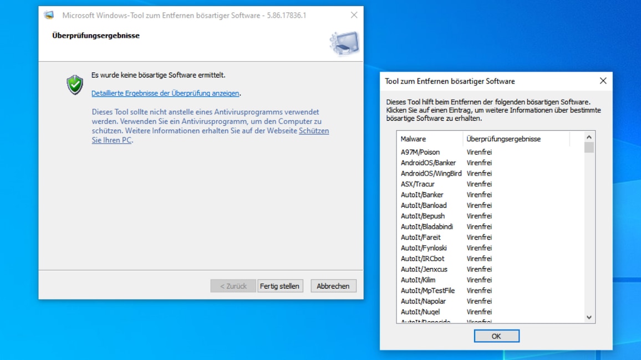The height and width of the screenshot is (360, 641).
Task: Select the AutoIt/Fynloski entry
Action: tap(424, 248)
